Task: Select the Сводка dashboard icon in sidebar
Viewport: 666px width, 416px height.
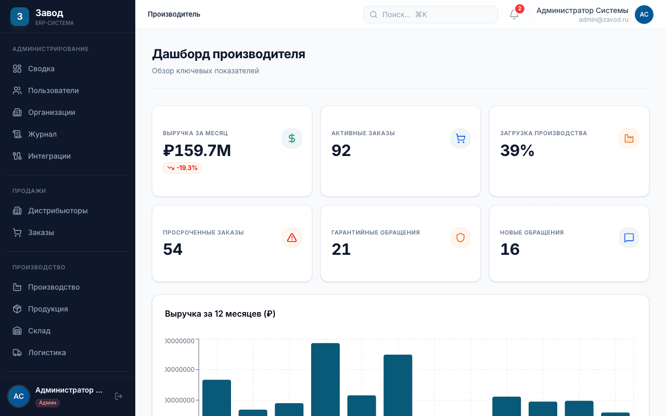Action: (16, 69)
